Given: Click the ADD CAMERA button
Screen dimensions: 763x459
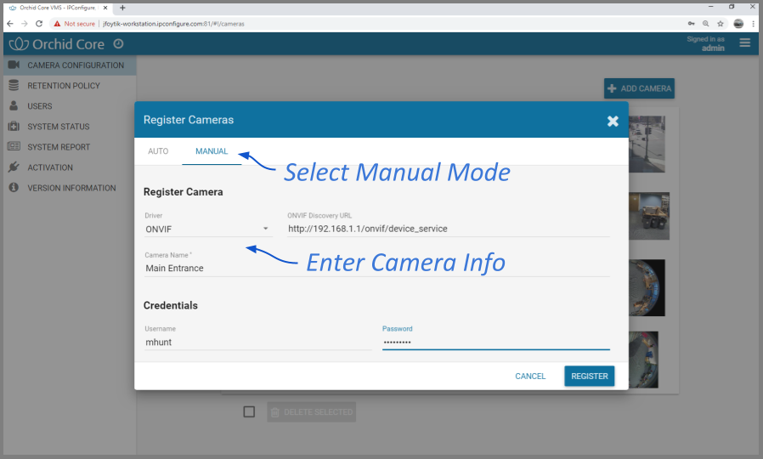Looking at the screenshot, I should coord(640,88).
